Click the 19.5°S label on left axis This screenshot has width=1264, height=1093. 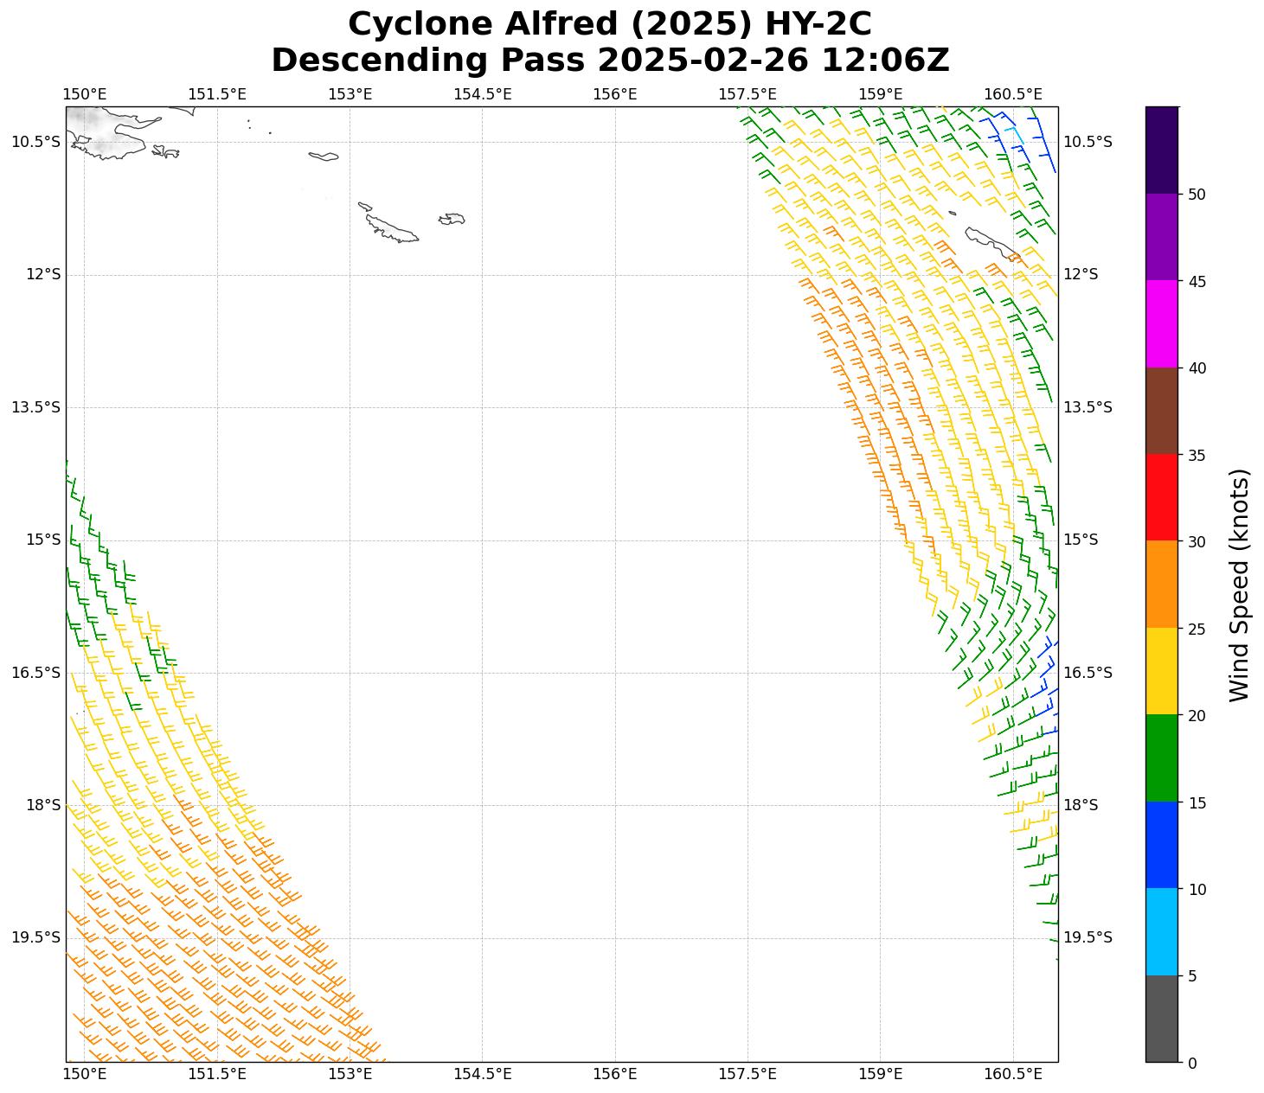coord(36,937)
